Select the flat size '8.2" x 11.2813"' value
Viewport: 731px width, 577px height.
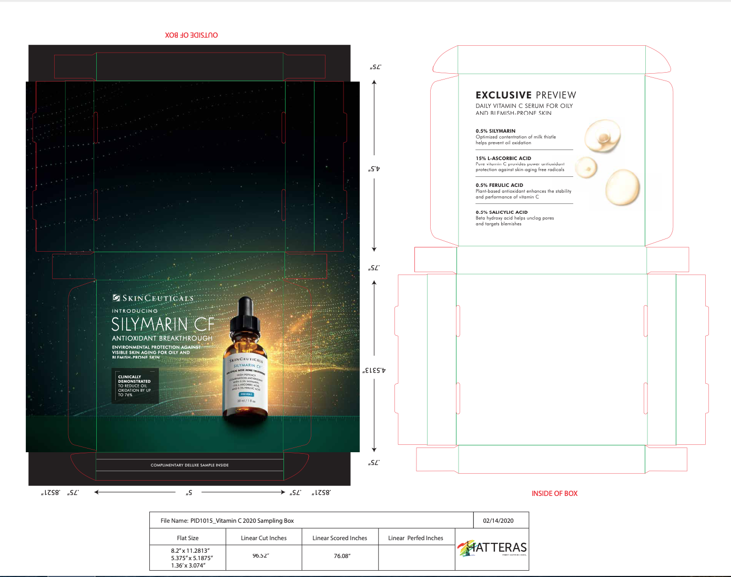click(x=190, y=551)
